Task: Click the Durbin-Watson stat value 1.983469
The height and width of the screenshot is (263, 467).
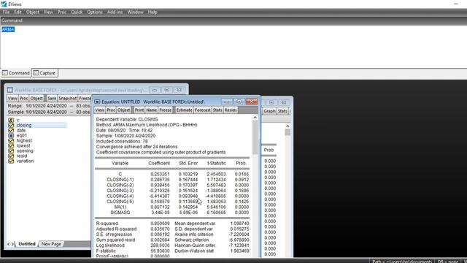Action: coord(239,251)
